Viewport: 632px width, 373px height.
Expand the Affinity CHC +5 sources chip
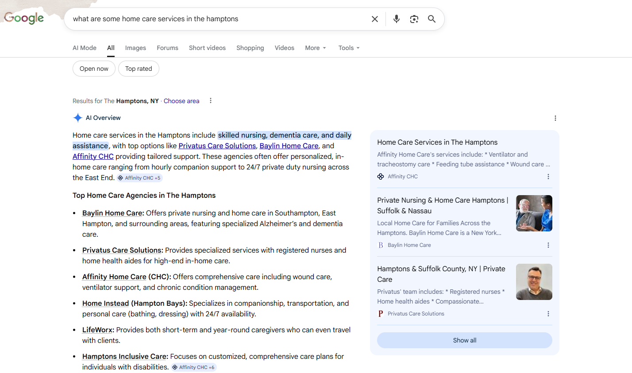140,178
